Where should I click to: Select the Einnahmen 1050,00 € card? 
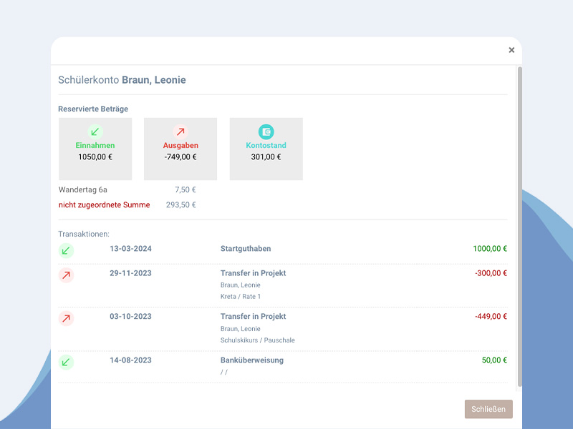pyautogui.click(x=95, y=149)
